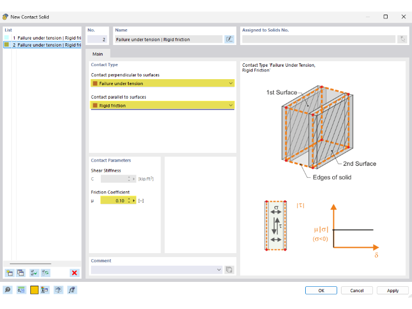Click the Assigned to Solids No. field
Image resolution: width=412 pixels, height=309 pixels.
319,39
